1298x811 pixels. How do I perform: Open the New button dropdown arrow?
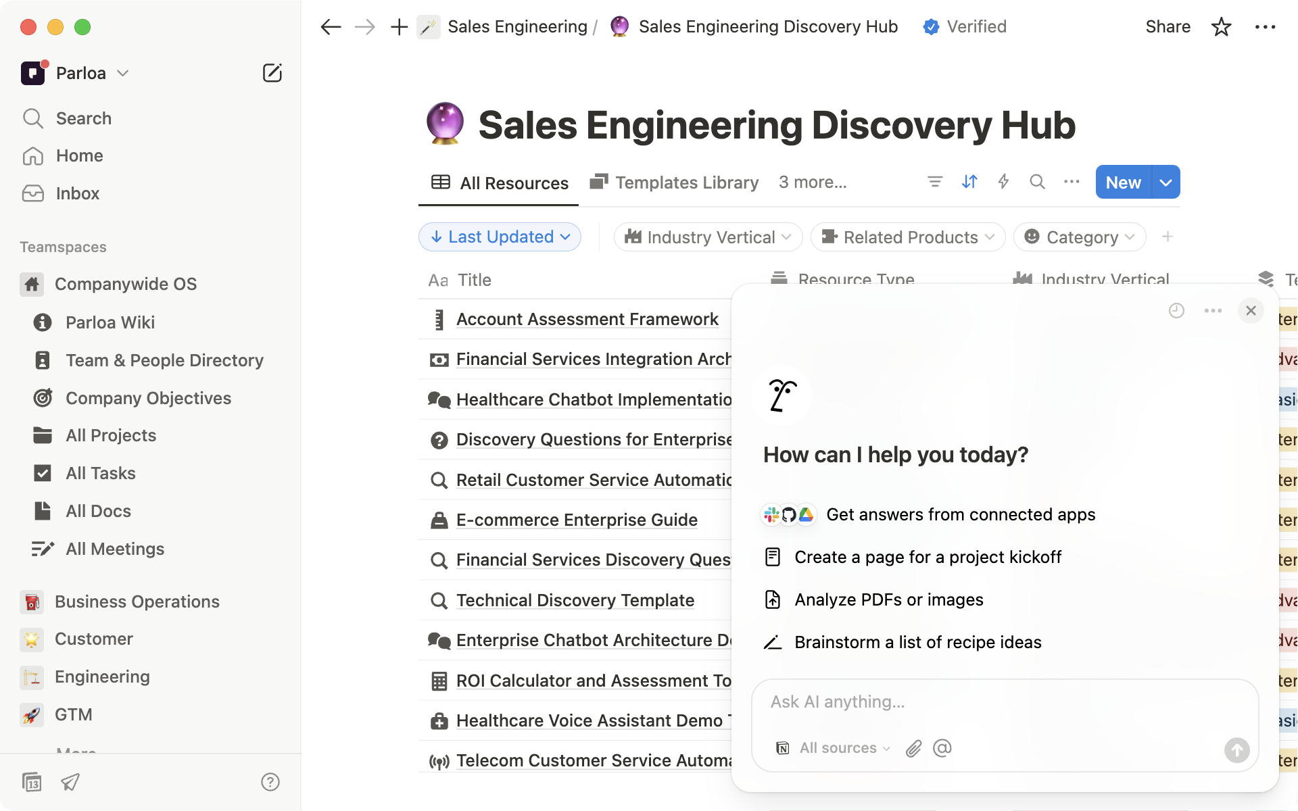click(x=1165, y=182)
